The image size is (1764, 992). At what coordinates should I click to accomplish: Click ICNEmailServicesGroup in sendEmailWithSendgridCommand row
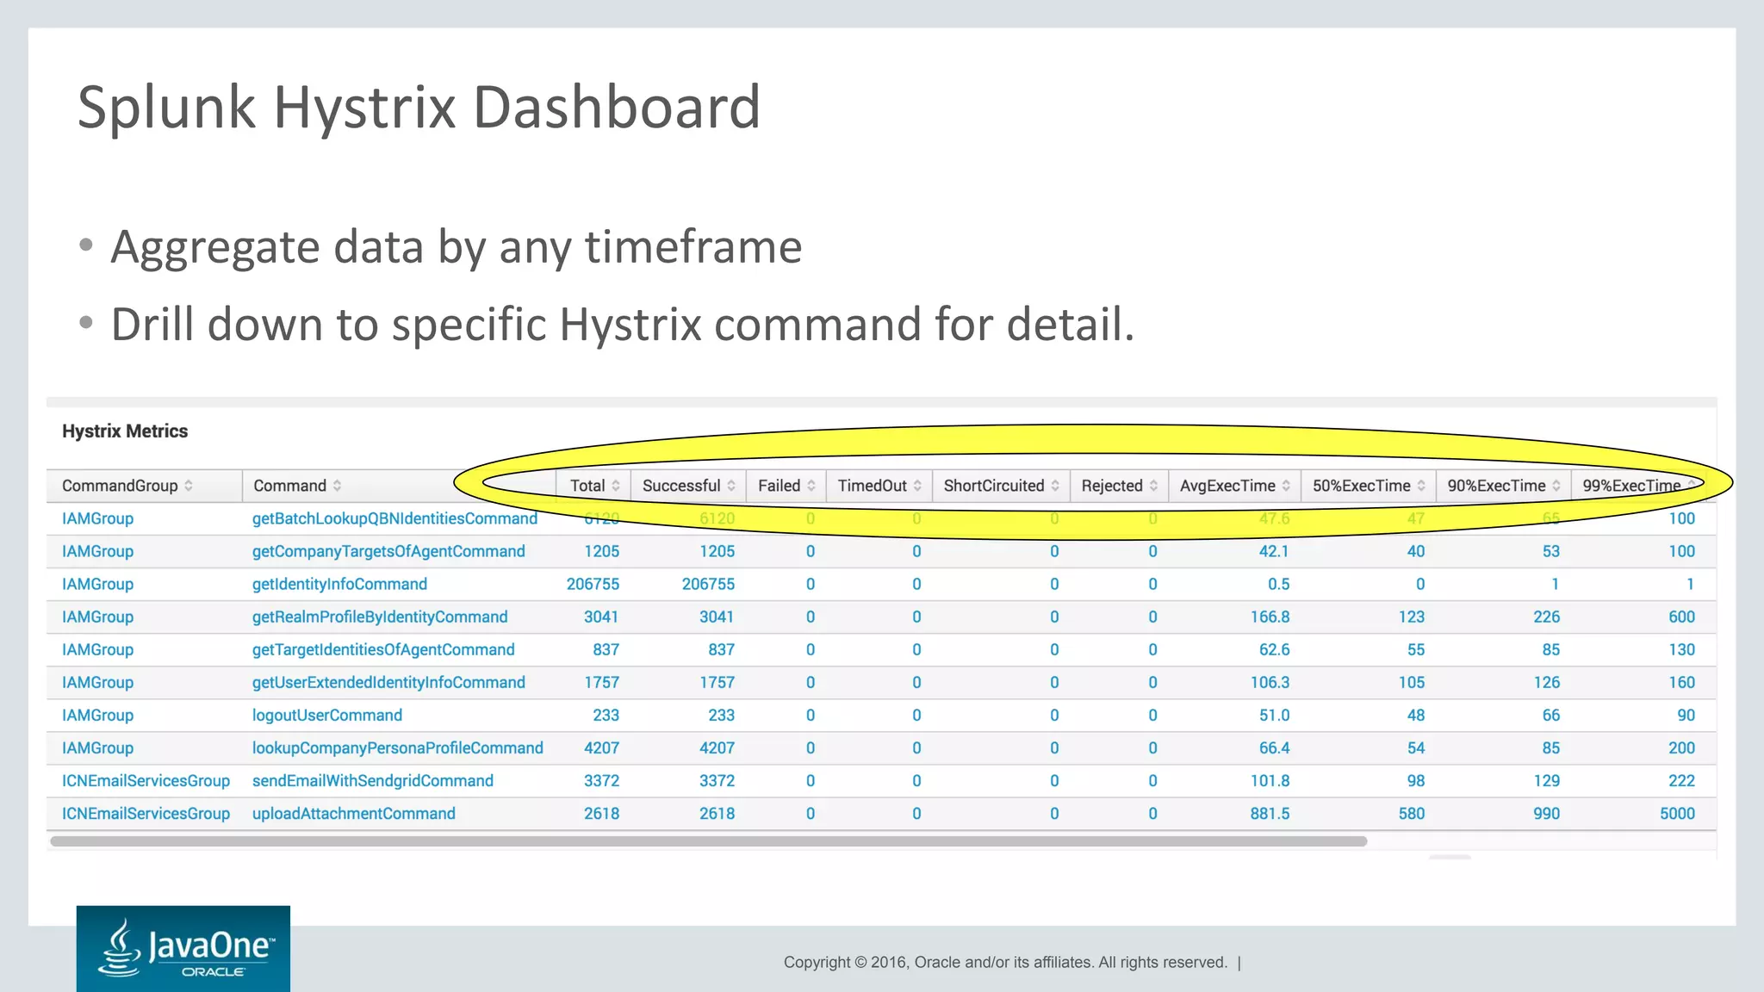[x=146, y=780]
